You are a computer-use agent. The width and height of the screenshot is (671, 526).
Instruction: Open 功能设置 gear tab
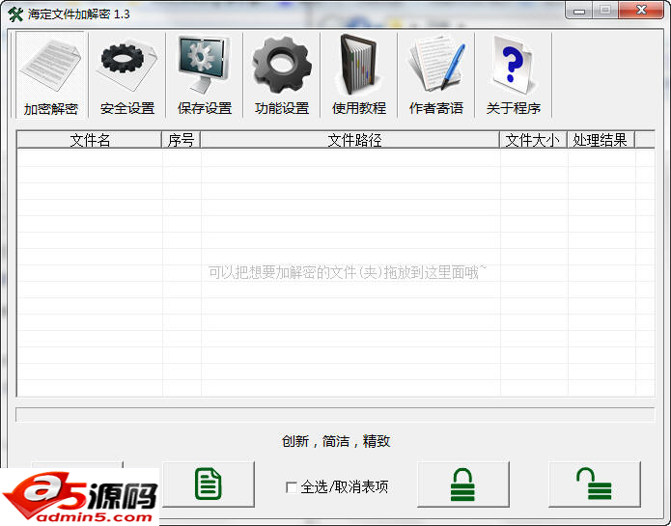click(282, 74)
